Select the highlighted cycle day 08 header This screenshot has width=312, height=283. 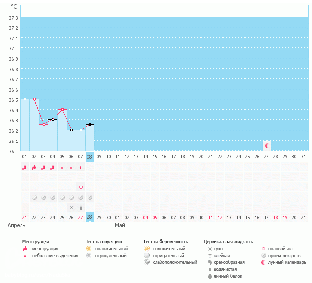click(89, 156)
